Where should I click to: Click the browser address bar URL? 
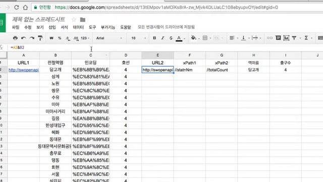click(x=166, y=8)
